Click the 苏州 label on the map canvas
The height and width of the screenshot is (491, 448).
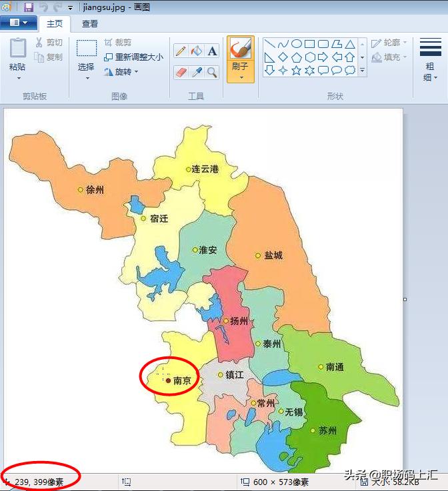[x=327, y=431]
